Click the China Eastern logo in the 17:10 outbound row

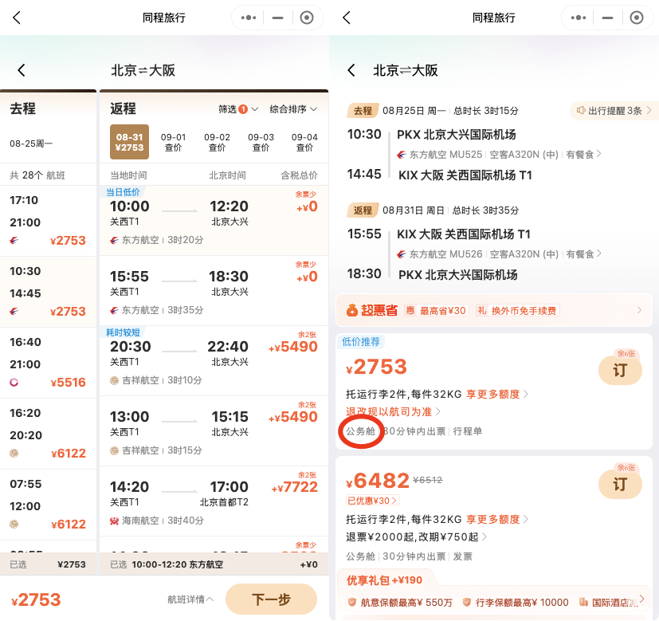point(14,241)
